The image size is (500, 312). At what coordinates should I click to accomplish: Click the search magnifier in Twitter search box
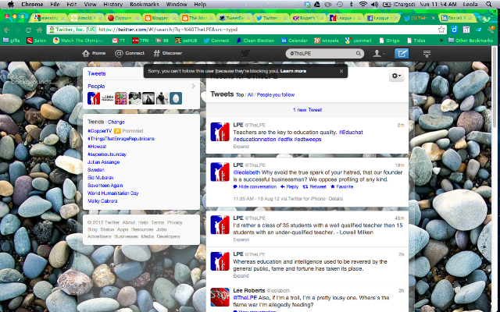(359, 54)
